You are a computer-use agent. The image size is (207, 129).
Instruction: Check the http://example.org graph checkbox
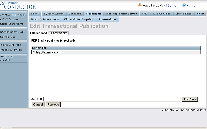(x=33, y=52)
